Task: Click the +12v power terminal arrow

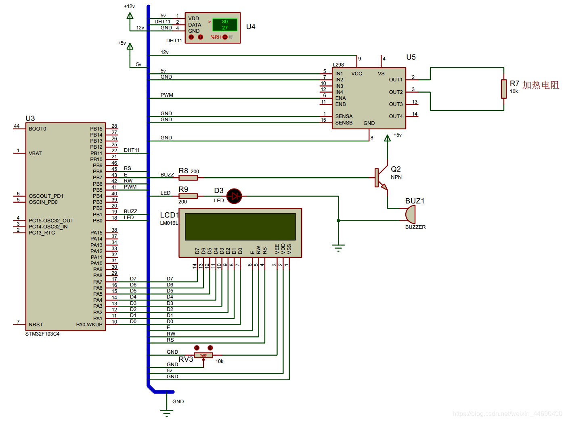Action: pyautogui.click(x=130, y=16)
